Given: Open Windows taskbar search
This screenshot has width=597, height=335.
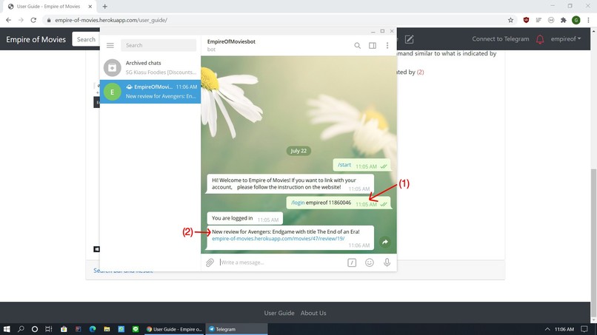Looking at the screenshot, I should pos(21,329).
